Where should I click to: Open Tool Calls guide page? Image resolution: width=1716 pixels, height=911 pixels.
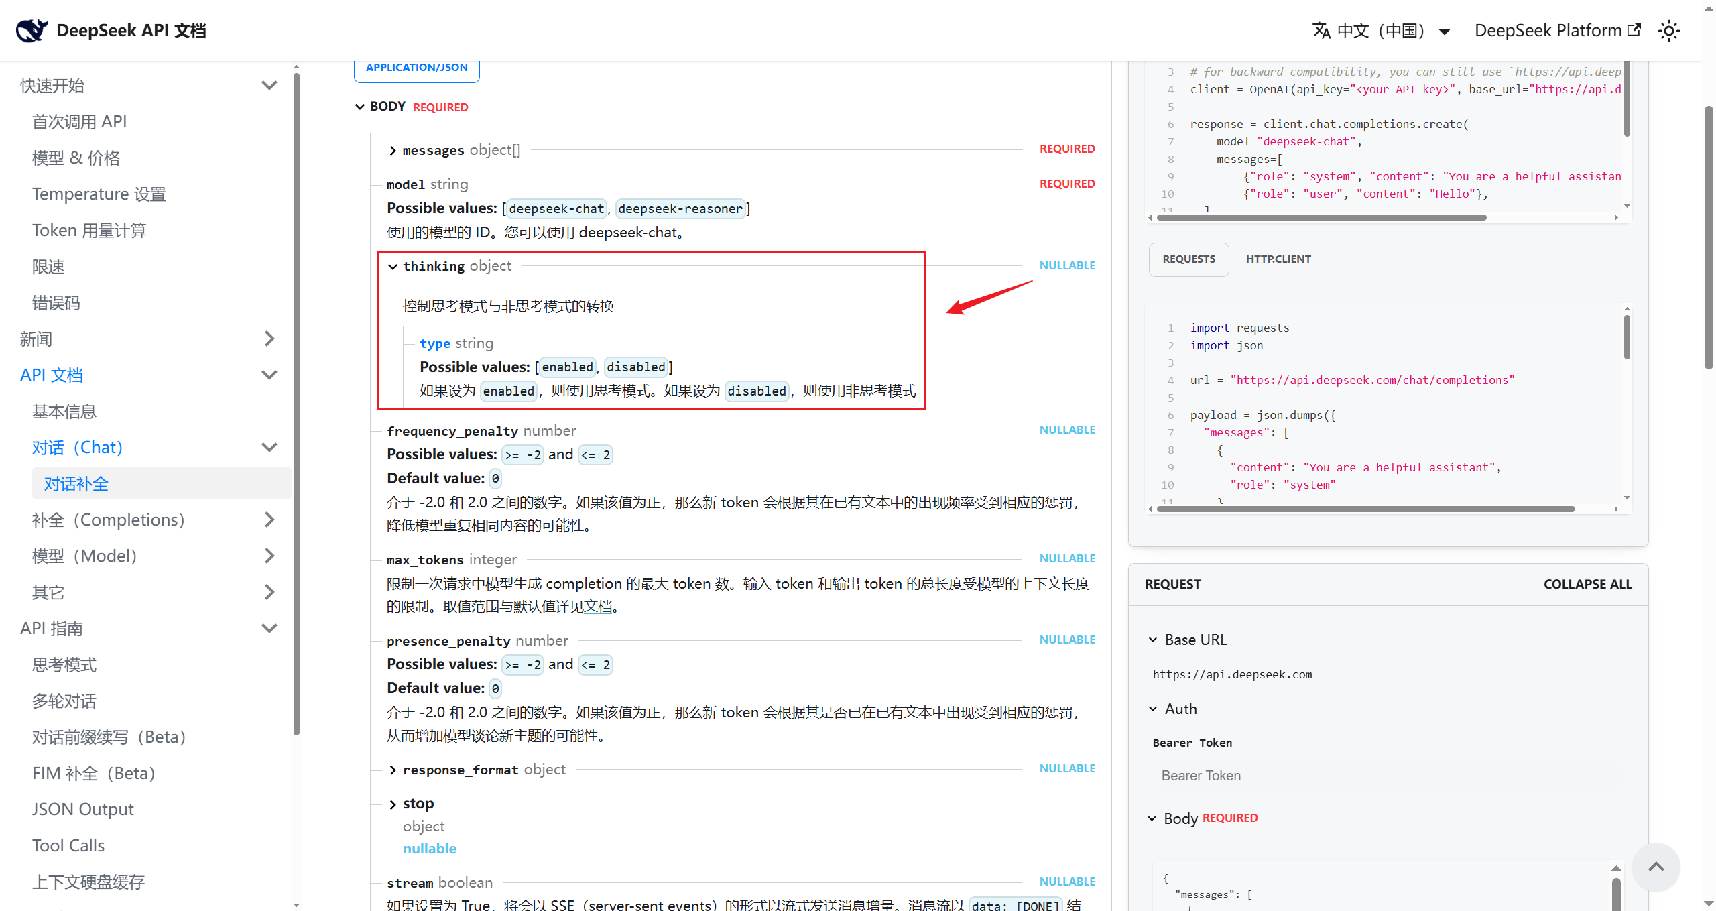pos(68,845)
